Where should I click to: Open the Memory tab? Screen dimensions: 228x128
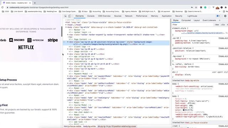[x=154, y=16]
